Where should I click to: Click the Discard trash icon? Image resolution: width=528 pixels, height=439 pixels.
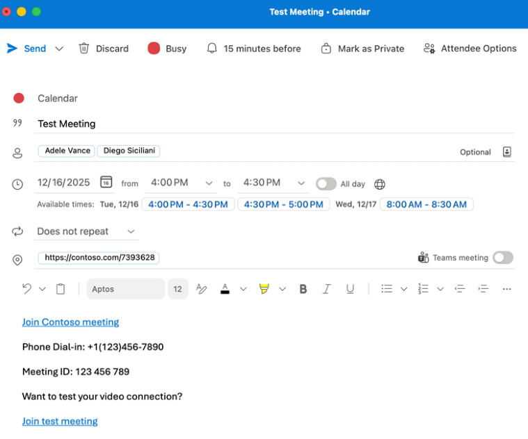click(x=84, y=49)
